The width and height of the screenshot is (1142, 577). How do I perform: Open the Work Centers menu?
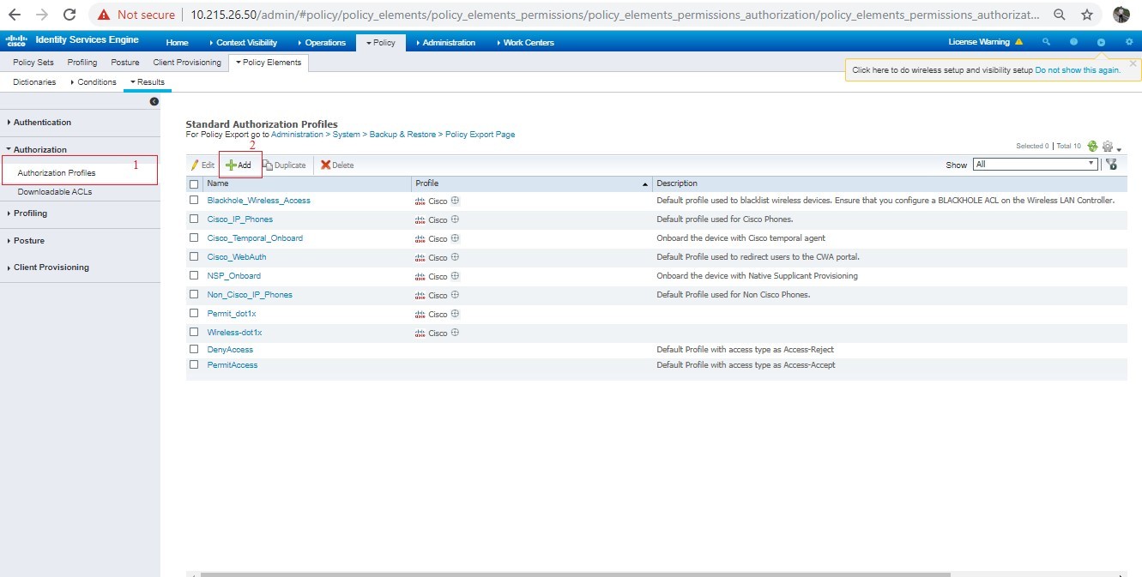point(525,42)
